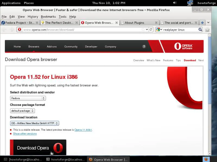The image size is (217, 162).
Task: Open the Tools menu
Action: (x=63, y=17)
